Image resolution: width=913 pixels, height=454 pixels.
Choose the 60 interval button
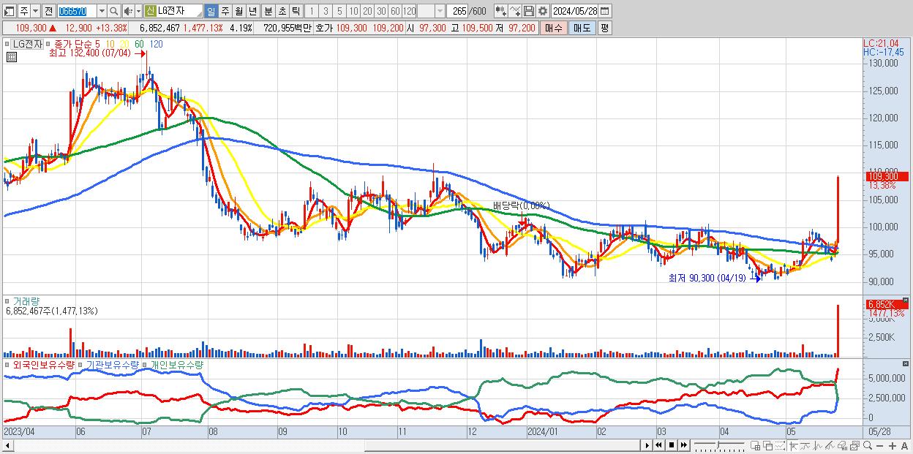click(x=395, y=11)
